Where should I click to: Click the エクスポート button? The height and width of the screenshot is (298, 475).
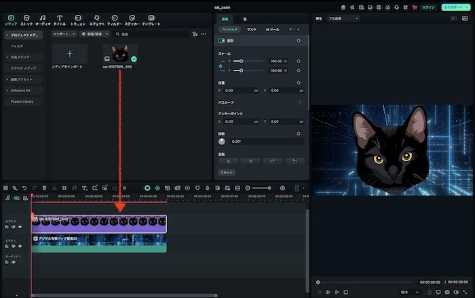click(x=453, y=7)
